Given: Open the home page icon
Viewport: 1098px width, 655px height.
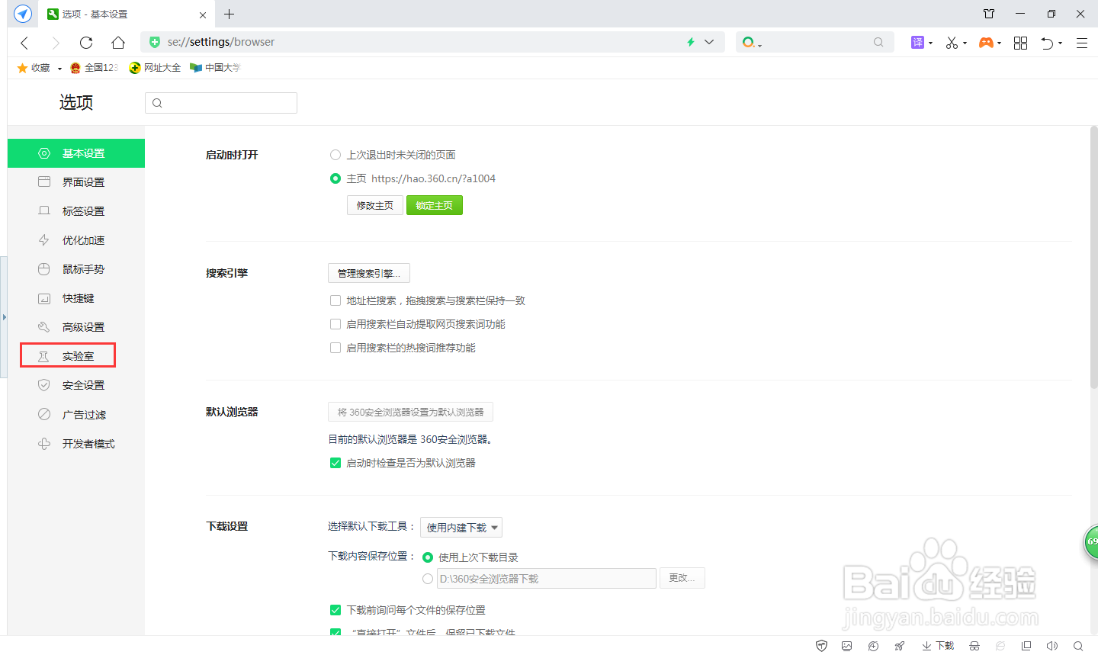Looking at the screenshot, I should pyautogui.click(x=118, y=43).
